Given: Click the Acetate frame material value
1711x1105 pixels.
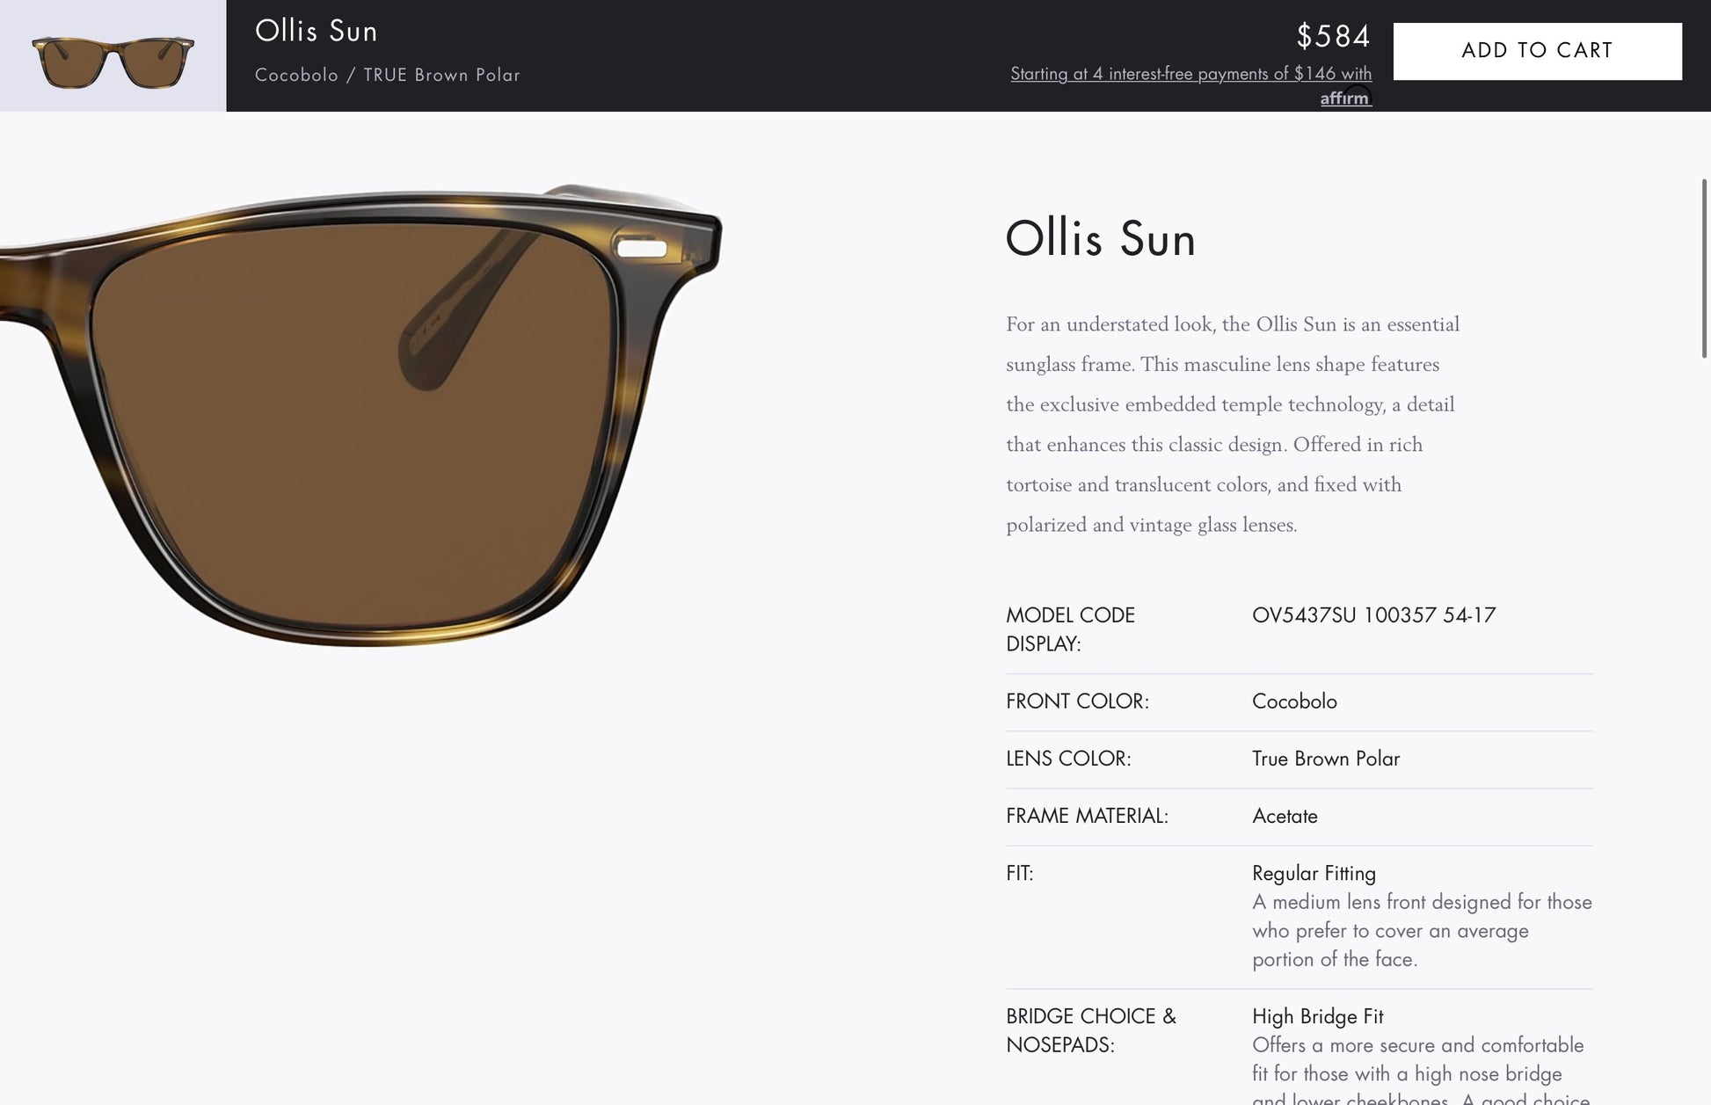Looking at the screenshot, I should point(1285,816).
